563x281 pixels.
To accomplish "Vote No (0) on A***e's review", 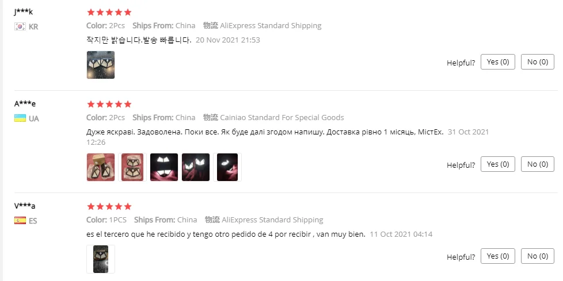I will tap(538, 164).
